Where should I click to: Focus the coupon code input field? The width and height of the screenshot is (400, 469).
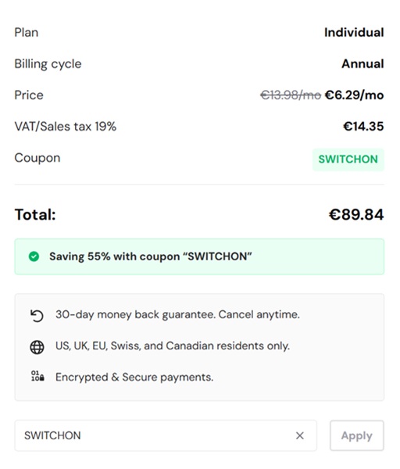point(166,435)
